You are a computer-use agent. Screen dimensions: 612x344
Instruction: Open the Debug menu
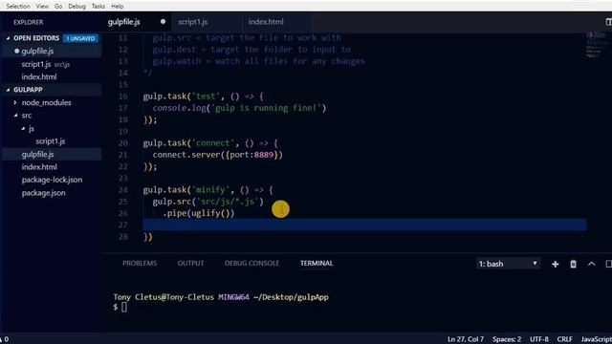[76, 7]
